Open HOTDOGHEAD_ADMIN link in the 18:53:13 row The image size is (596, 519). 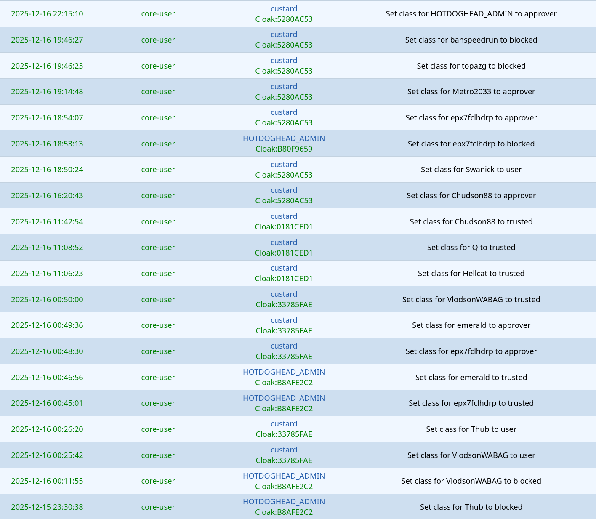pos(284,138)
